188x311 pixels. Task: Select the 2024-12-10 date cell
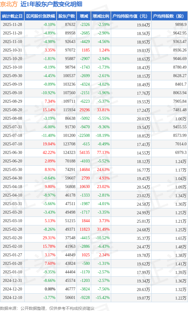12,298
